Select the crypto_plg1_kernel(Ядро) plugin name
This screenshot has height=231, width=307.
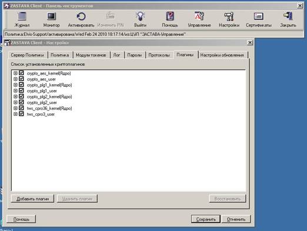[x=49, y=85]
